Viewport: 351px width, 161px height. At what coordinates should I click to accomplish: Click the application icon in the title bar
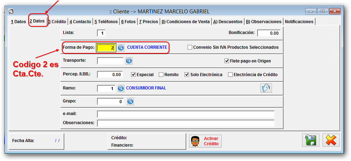(x=11, y=11)
